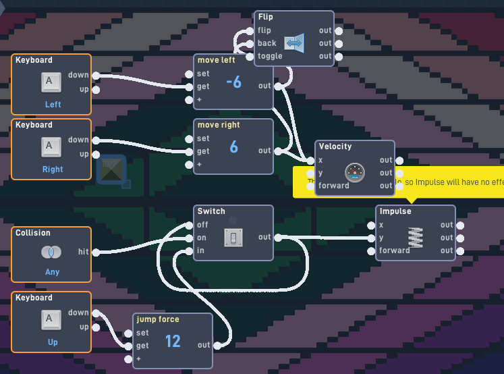Click the Switch node status indicator dot

(x=233, y=220)
